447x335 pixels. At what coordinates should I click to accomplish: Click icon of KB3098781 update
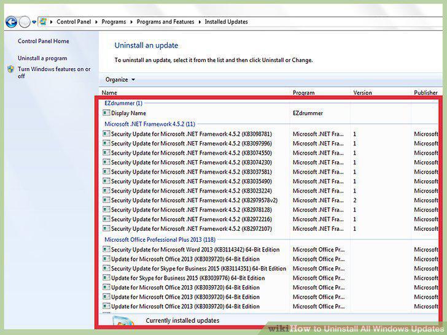[x=106, y=134]
